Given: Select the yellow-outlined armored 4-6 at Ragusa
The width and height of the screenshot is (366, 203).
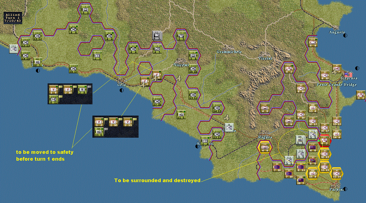Looking at the screenshot, I should tap(265, 147).
